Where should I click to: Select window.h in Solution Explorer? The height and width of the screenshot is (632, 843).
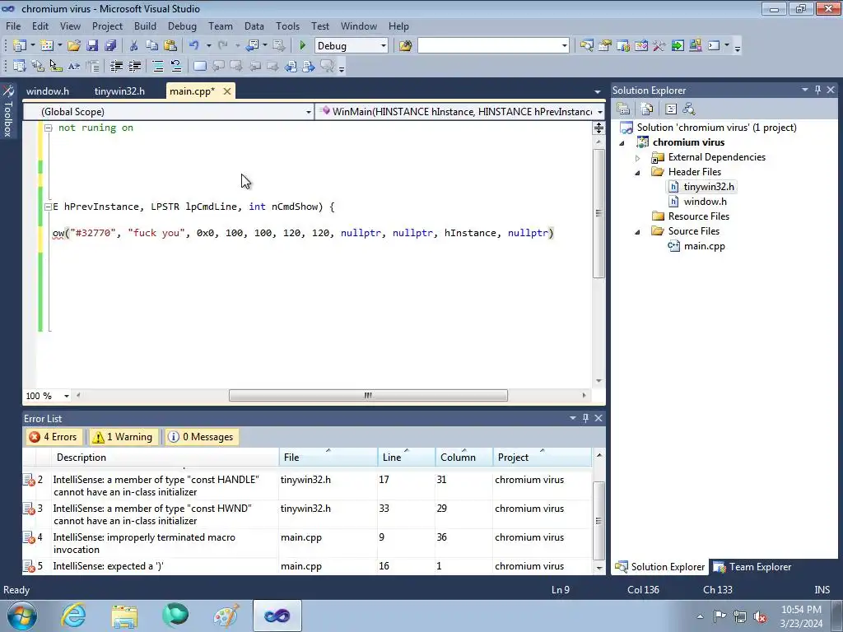(705, 202)
